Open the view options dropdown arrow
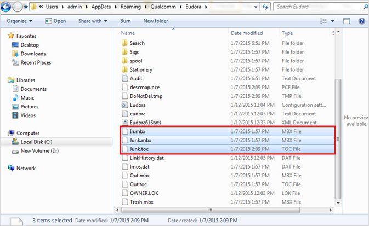The height and width of the screenshot is (226, 369). (332, 21)
